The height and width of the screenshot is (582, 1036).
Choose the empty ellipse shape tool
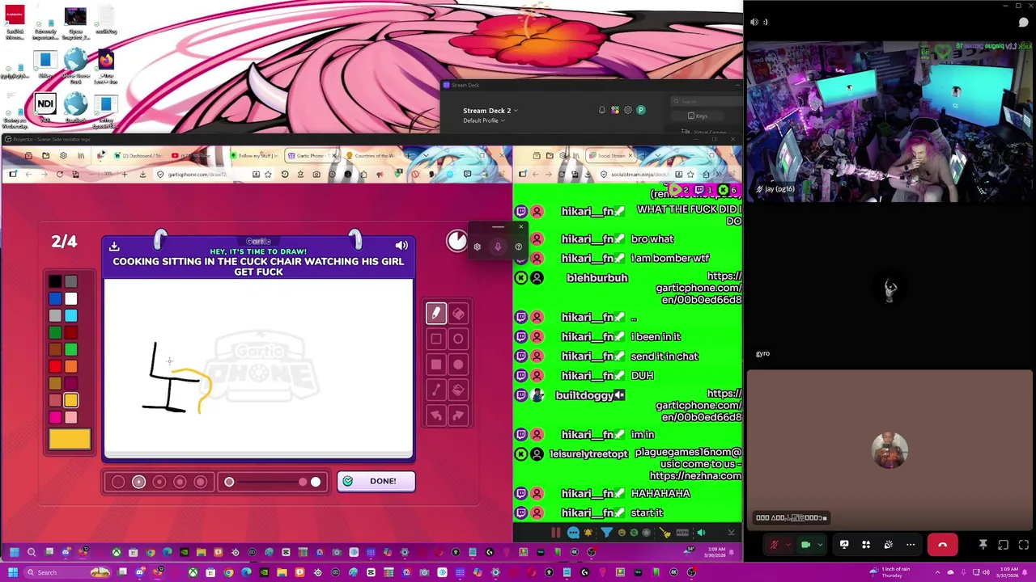(x=458, y=339)
